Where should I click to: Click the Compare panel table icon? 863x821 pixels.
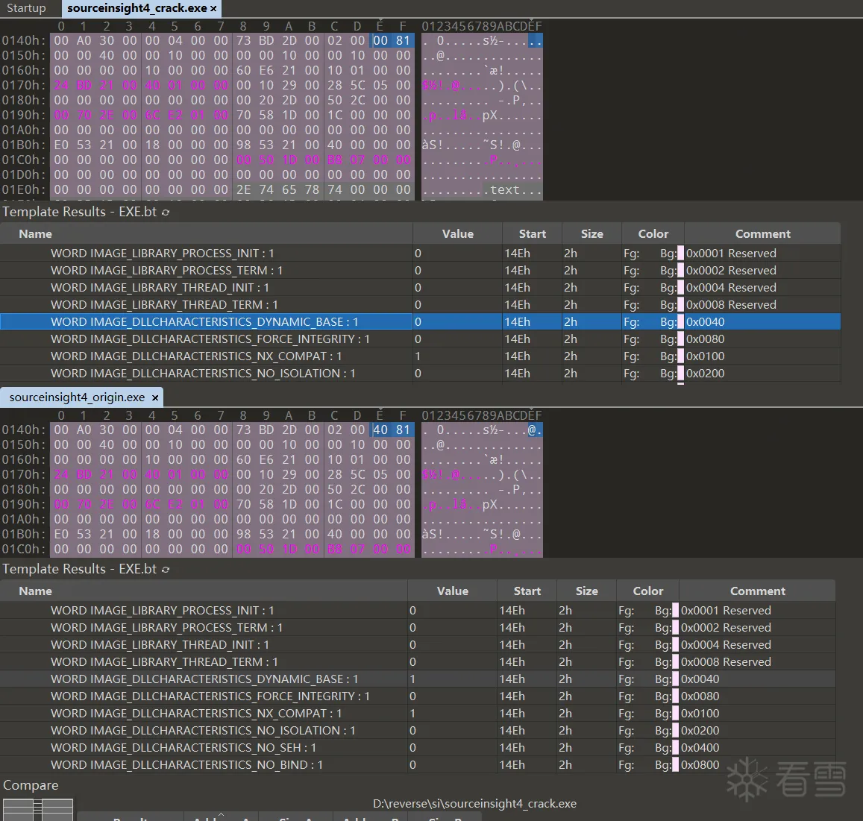(38, 809)
